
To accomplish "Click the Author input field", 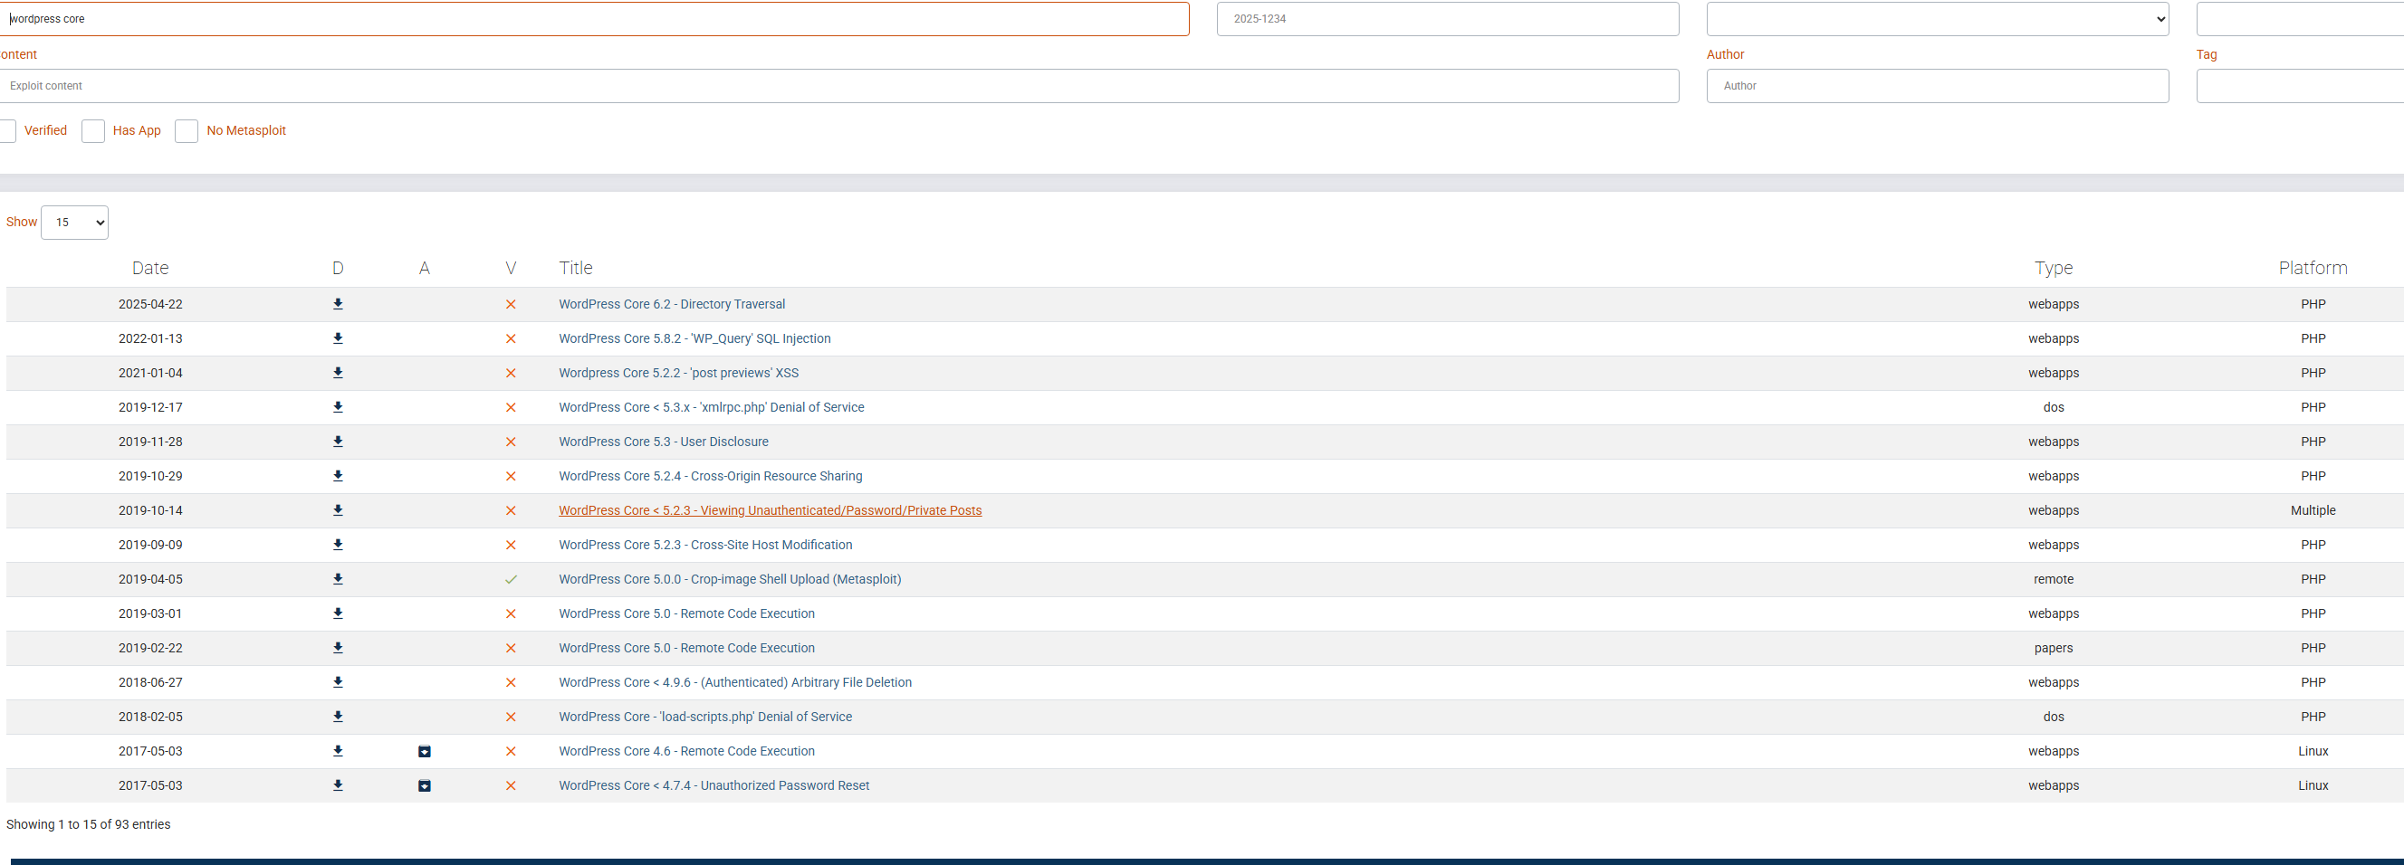I will [1938, 86].
